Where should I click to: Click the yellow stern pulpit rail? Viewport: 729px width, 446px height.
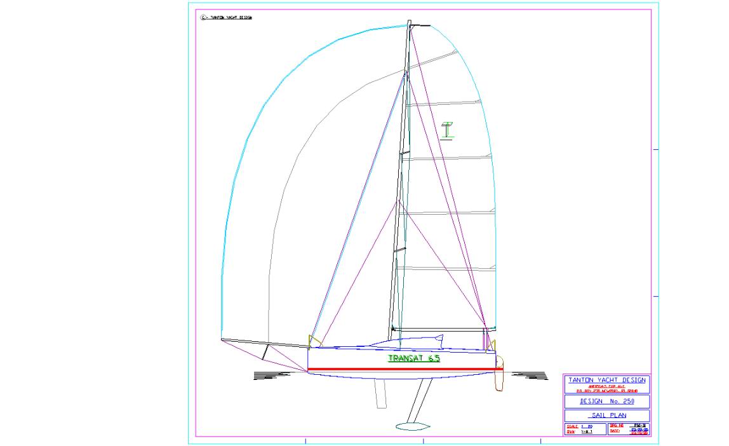click(x=493, y=345)
